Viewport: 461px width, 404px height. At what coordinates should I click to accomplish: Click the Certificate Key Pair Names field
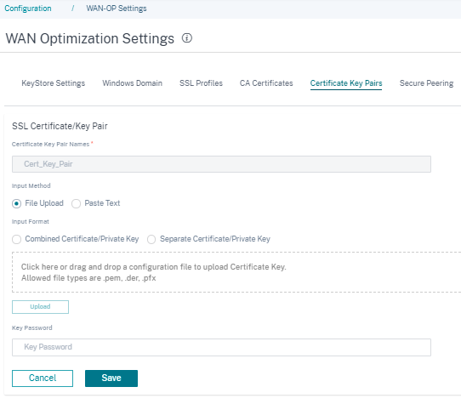(x=221, y=164)
